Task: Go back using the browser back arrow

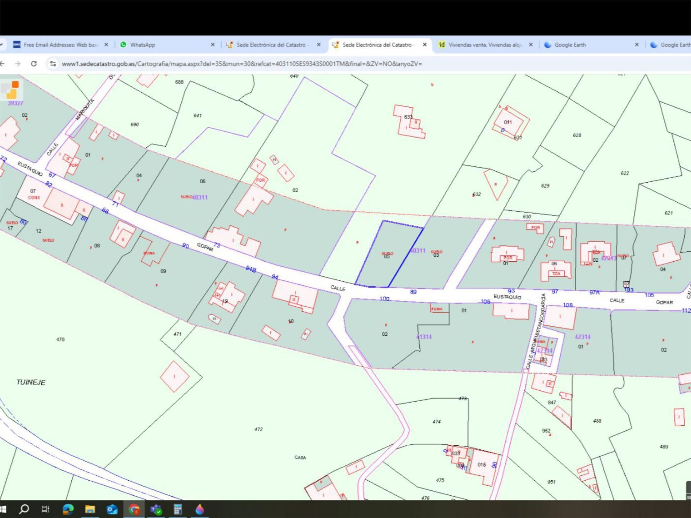Action: [x=2, y=64]
